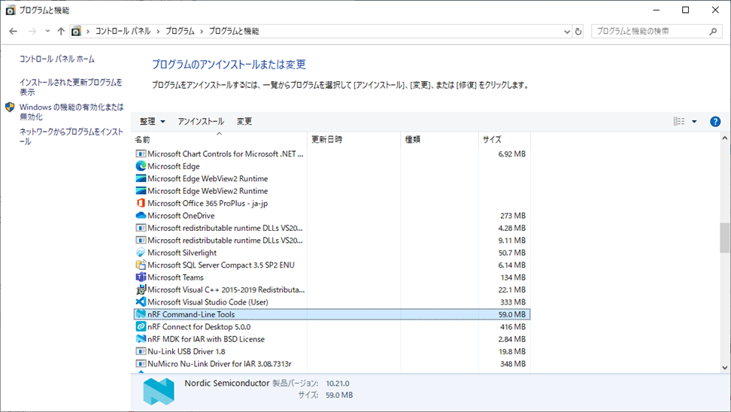Image resolution: width=731 pixels, height=412 pixels.
Task: Click the Microsoft Office 365 ProPlus icon
Action: 141,203
